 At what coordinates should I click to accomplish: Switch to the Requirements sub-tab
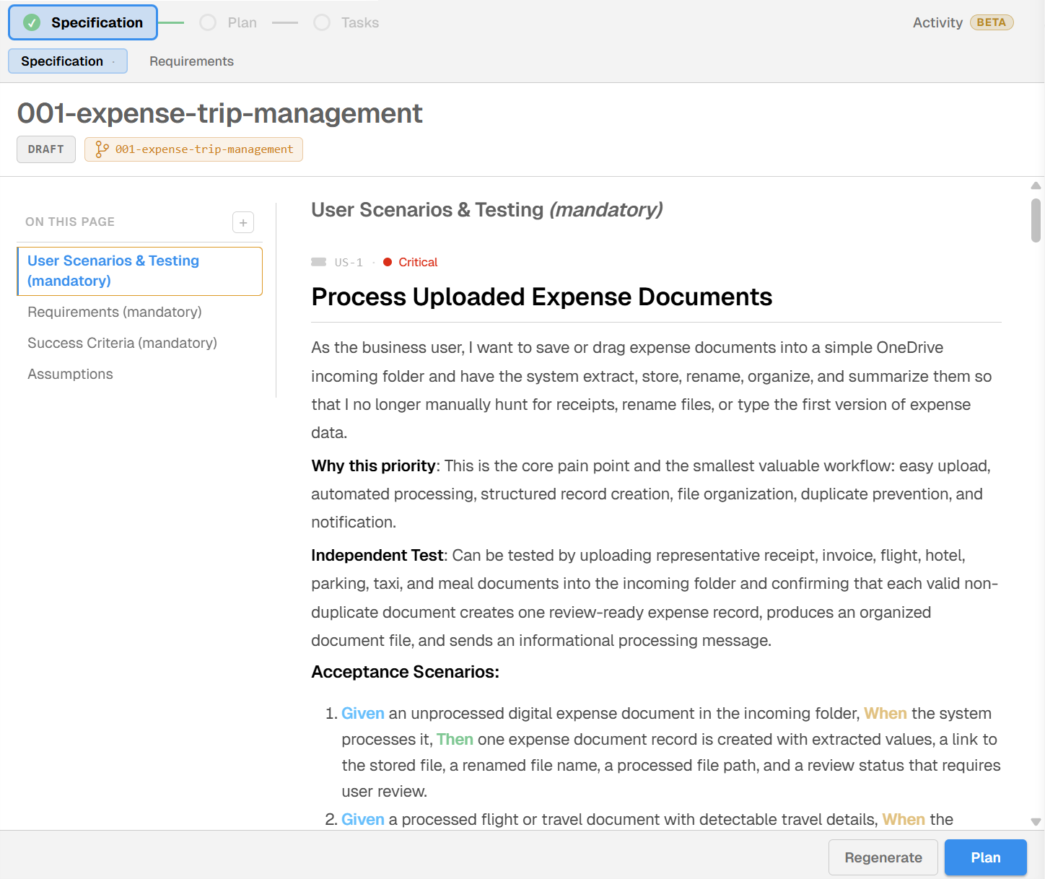coord(191,61)
